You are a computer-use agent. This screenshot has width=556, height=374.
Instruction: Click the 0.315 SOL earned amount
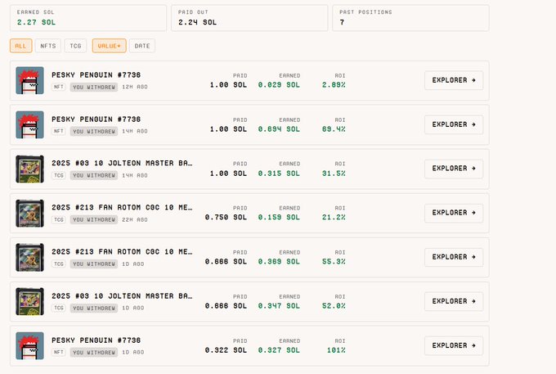pyautogui.click(x=279, y=173)
